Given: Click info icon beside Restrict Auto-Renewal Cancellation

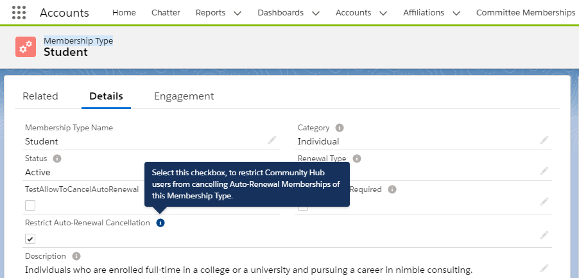Looking at the screenshot, I should (160, 223).
